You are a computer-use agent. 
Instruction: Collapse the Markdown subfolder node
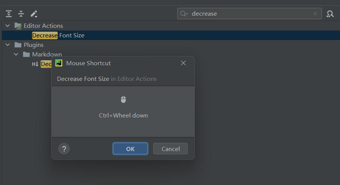coord(16,55)
